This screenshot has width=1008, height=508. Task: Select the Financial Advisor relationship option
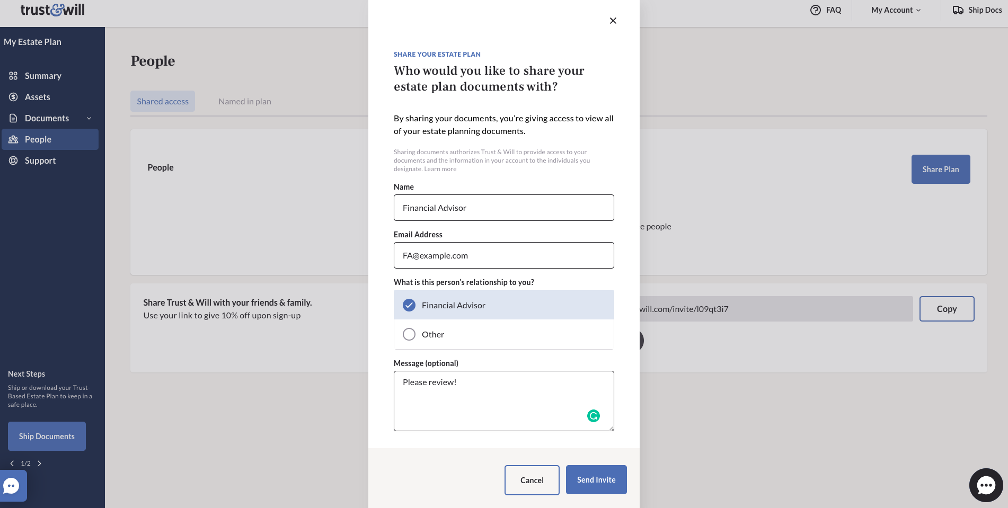tap(504, 305)
